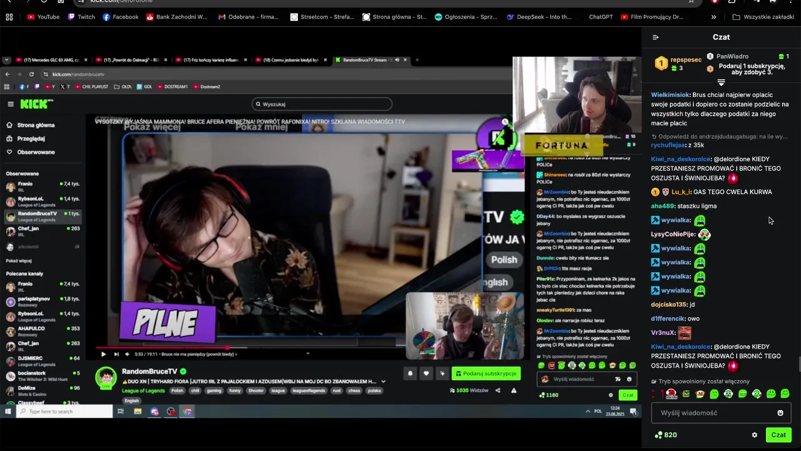Click 'Podaruj subskrypcję' button in the streamed page

coord(486,373)
